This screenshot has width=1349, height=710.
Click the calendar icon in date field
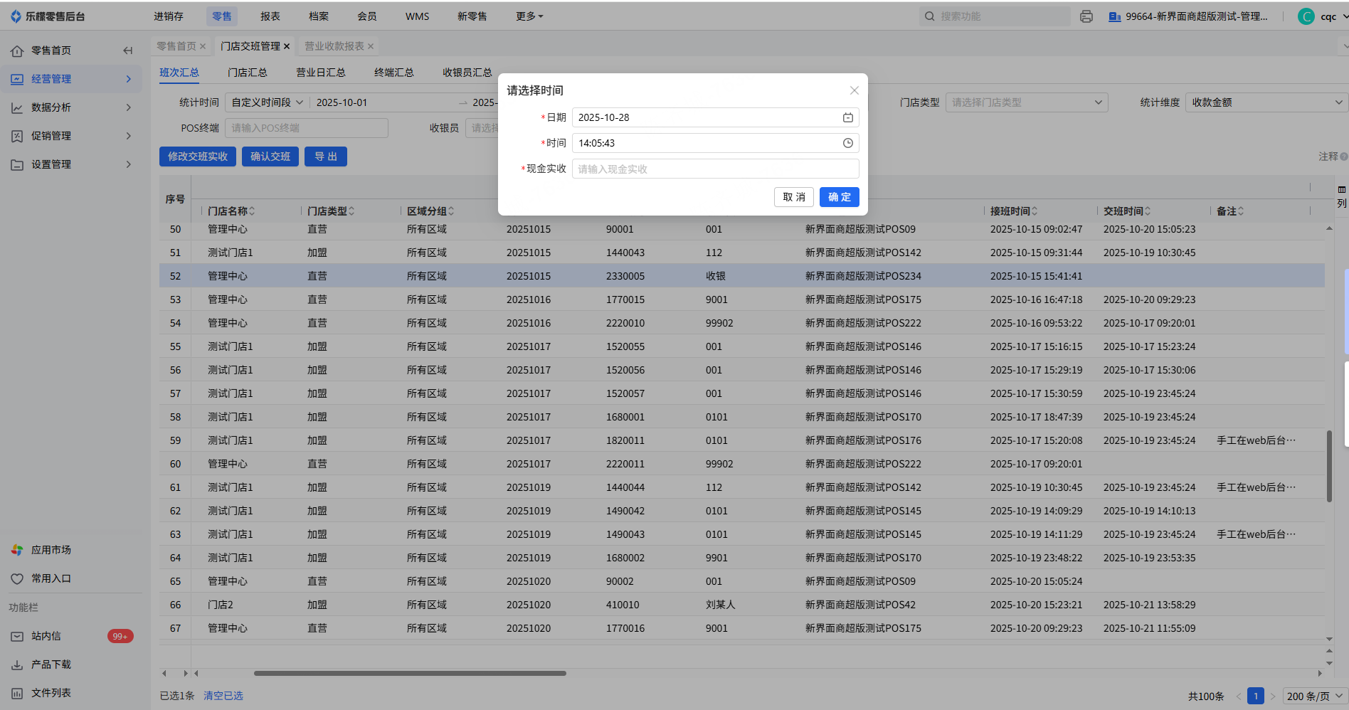[x=847, y=117]
